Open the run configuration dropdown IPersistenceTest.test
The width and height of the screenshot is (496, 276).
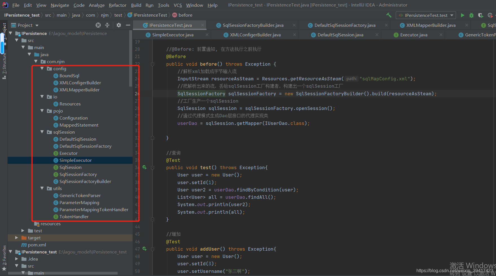(x=426, y=15)
